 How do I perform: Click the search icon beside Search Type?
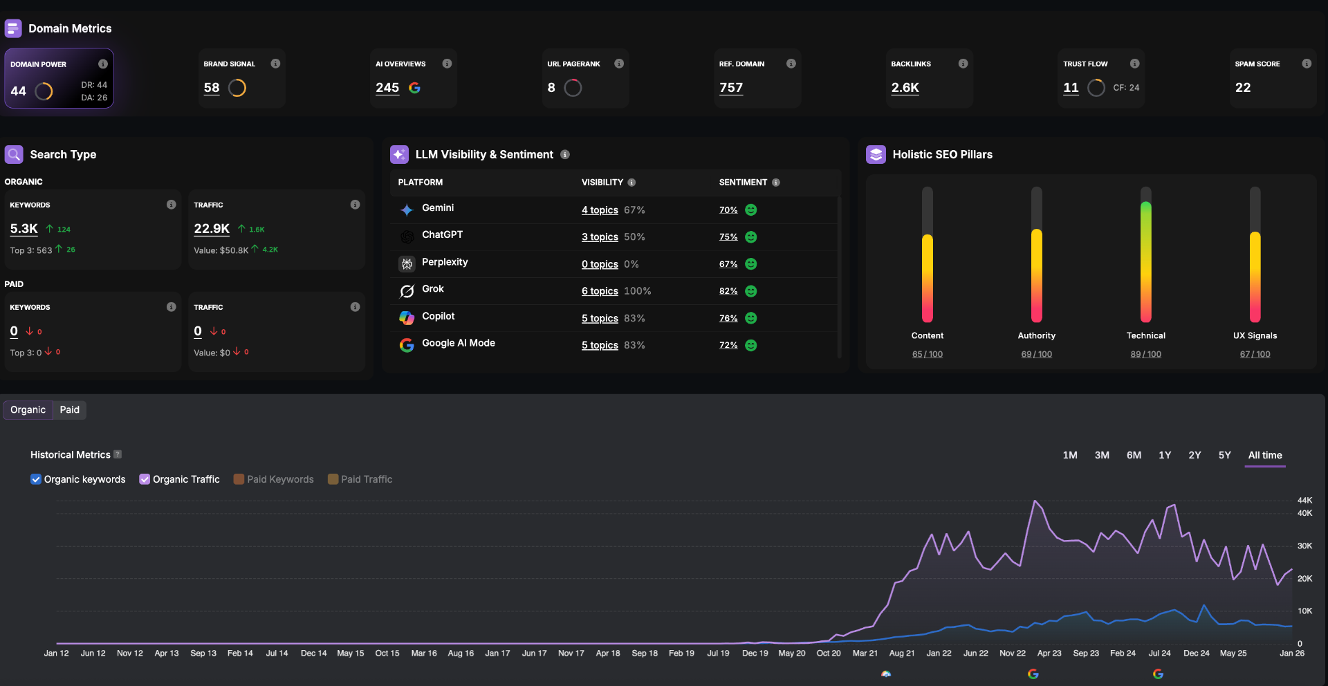pyautogui.click(x=14, y=154)
